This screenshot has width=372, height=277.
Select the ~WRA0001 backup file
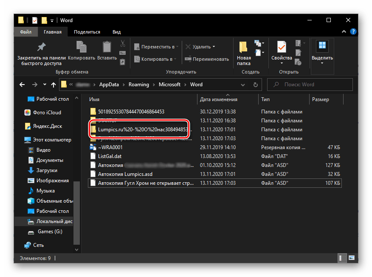point(215,147)
